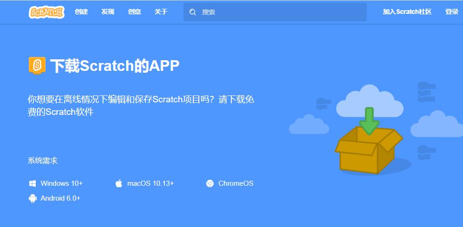The image size is (463, 227).
Task: Select the 关于 navigation item
Action: [161, 12]
